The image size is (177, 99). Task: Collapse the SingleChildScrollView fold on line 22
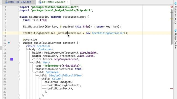coord(19,76)
